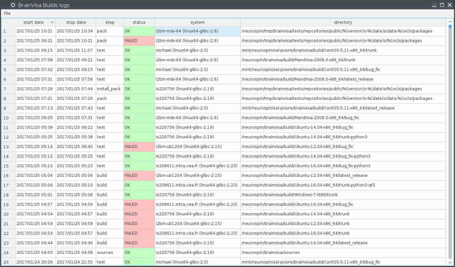Maximize the BrainVisa Builds logs window

[x=442, y=5]
